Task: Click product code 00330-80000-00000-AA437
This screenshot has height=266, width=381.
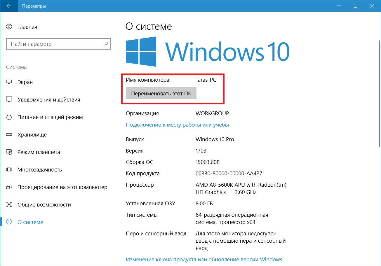Action: [229, 174]
